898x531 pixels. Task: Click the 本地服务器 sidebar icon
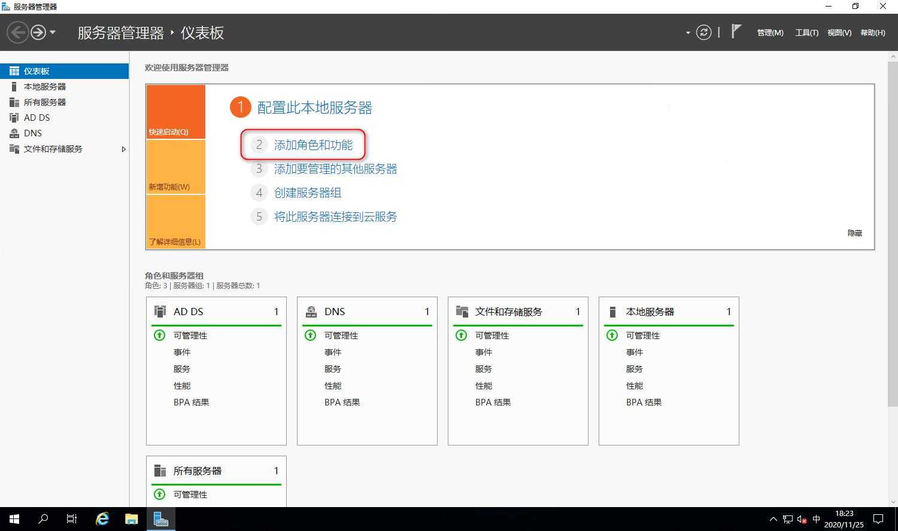point(14,87)
